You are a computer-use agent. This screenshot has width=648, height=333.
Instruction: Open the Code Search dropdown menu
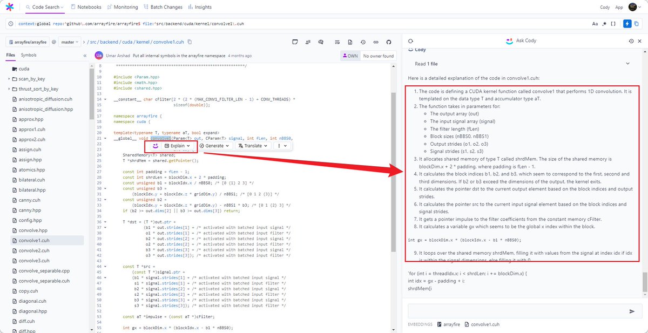45,7
